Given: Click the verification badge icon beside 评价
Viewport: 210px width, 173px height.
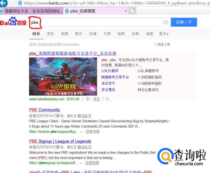Looking at the screenshot, I should click(x=88, y=99).
